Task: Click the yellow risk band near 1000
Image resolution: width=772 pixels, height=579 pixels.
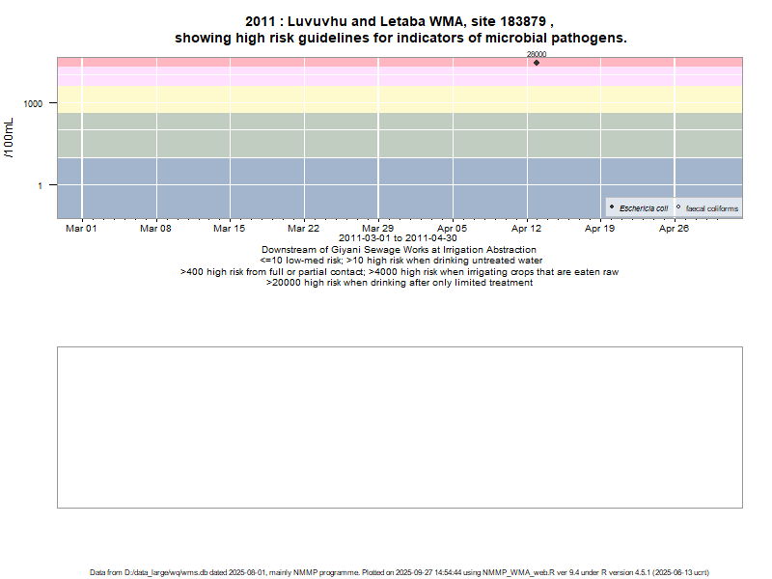Action: [x=289, y=99]
